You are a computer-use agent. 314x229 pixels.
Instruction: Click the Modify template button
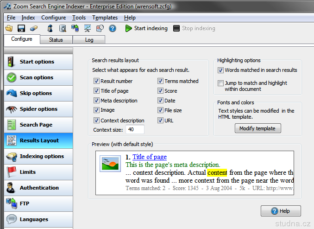tap(257, 128)
